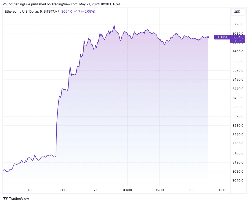Click the 3040.0 price scale label
249x203 pixels.
(238, 181)
